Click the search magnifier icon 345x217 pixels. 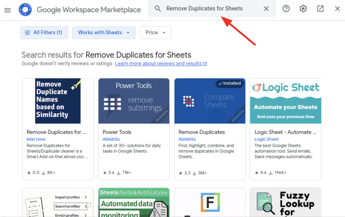pyautogui.click(x=158, y=9)
